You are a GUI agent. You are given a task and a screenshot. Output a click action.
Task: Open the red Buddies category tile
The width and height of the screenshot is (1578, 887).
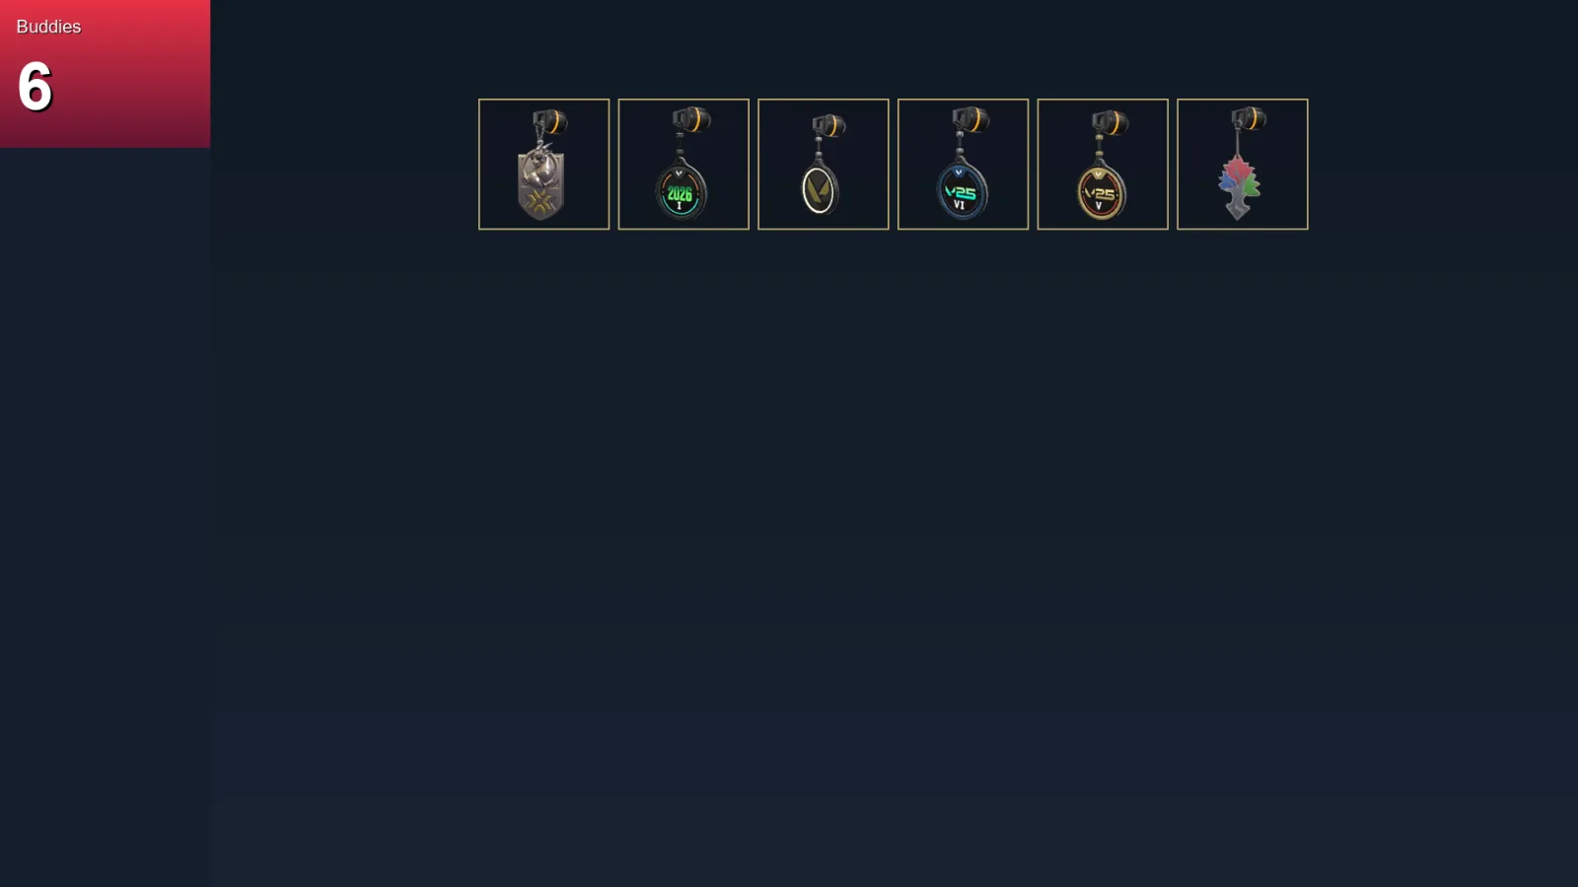click(x=105, y=74)
